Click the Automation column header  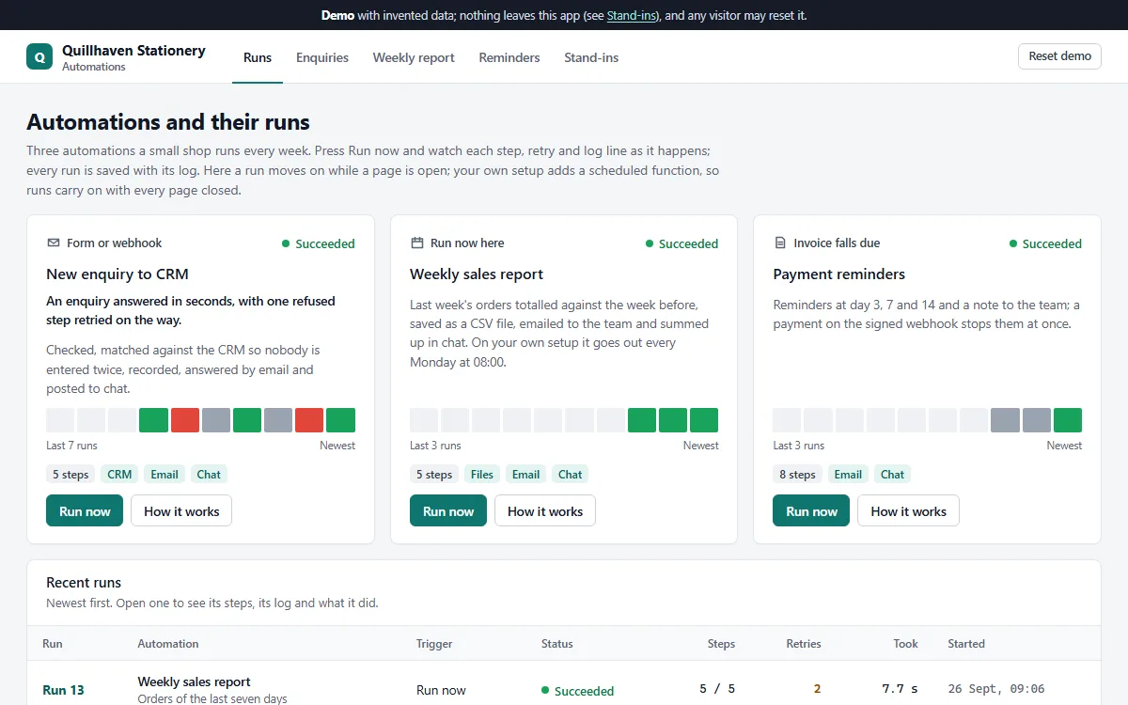point(168,644)
